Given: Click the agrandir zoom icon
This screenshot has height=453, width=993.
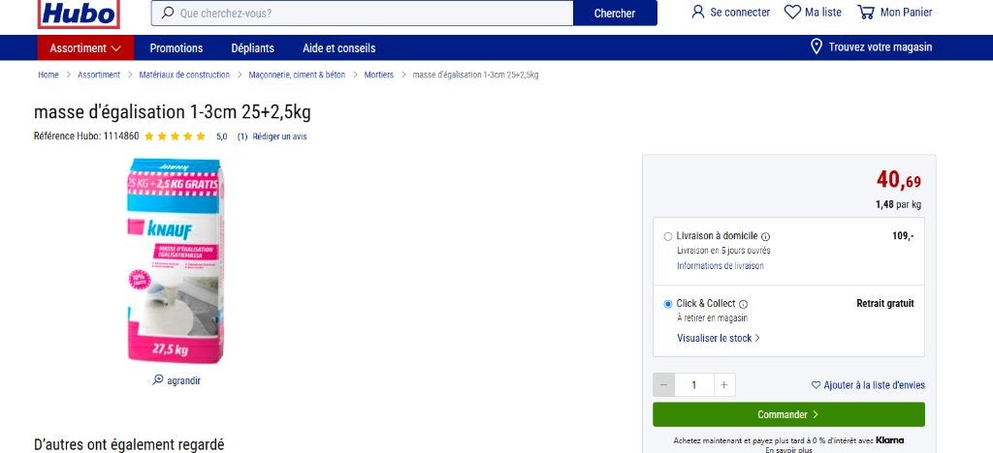Looking at the screenshot, I should pos(158,379).
